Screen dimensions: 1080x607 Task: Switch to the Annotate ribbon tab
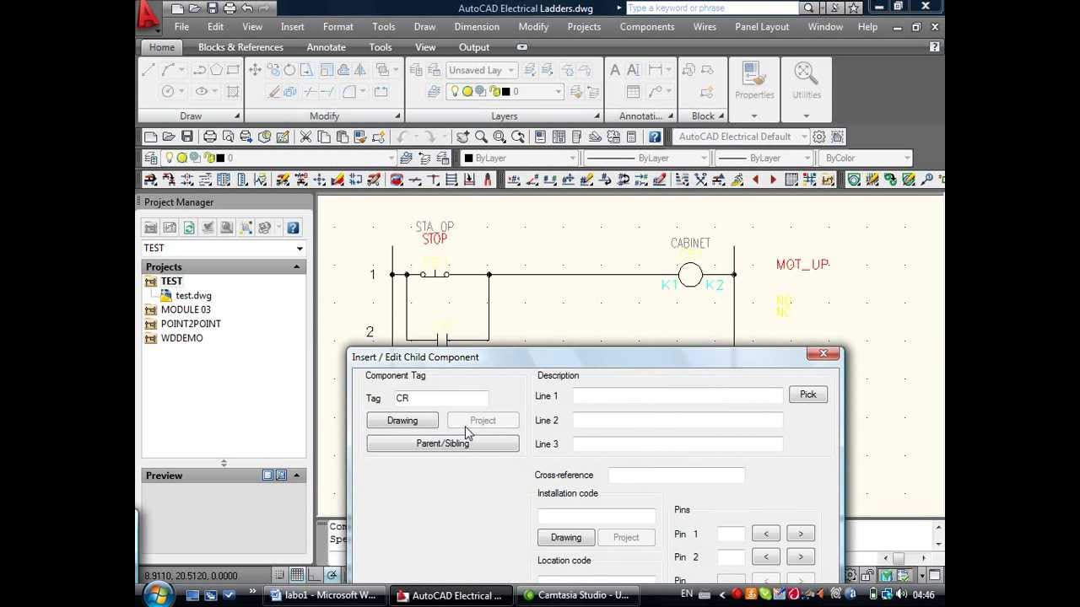coord(326,47)
